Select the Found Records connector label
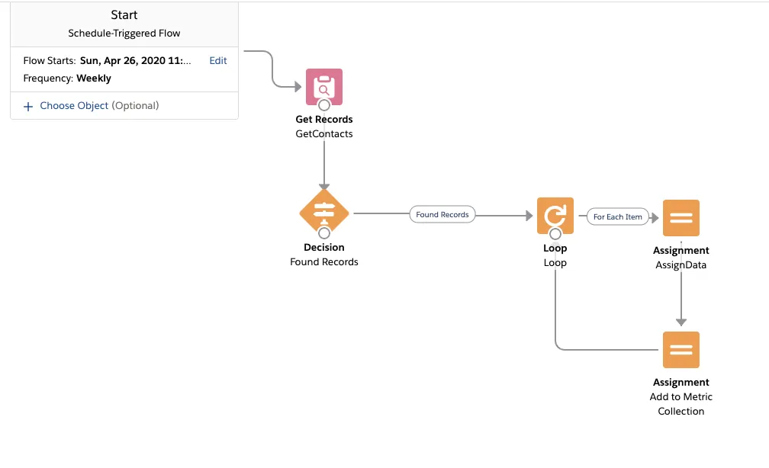This screenshot has height=468, width=769. pyautogui.click(x=442, y=214)
